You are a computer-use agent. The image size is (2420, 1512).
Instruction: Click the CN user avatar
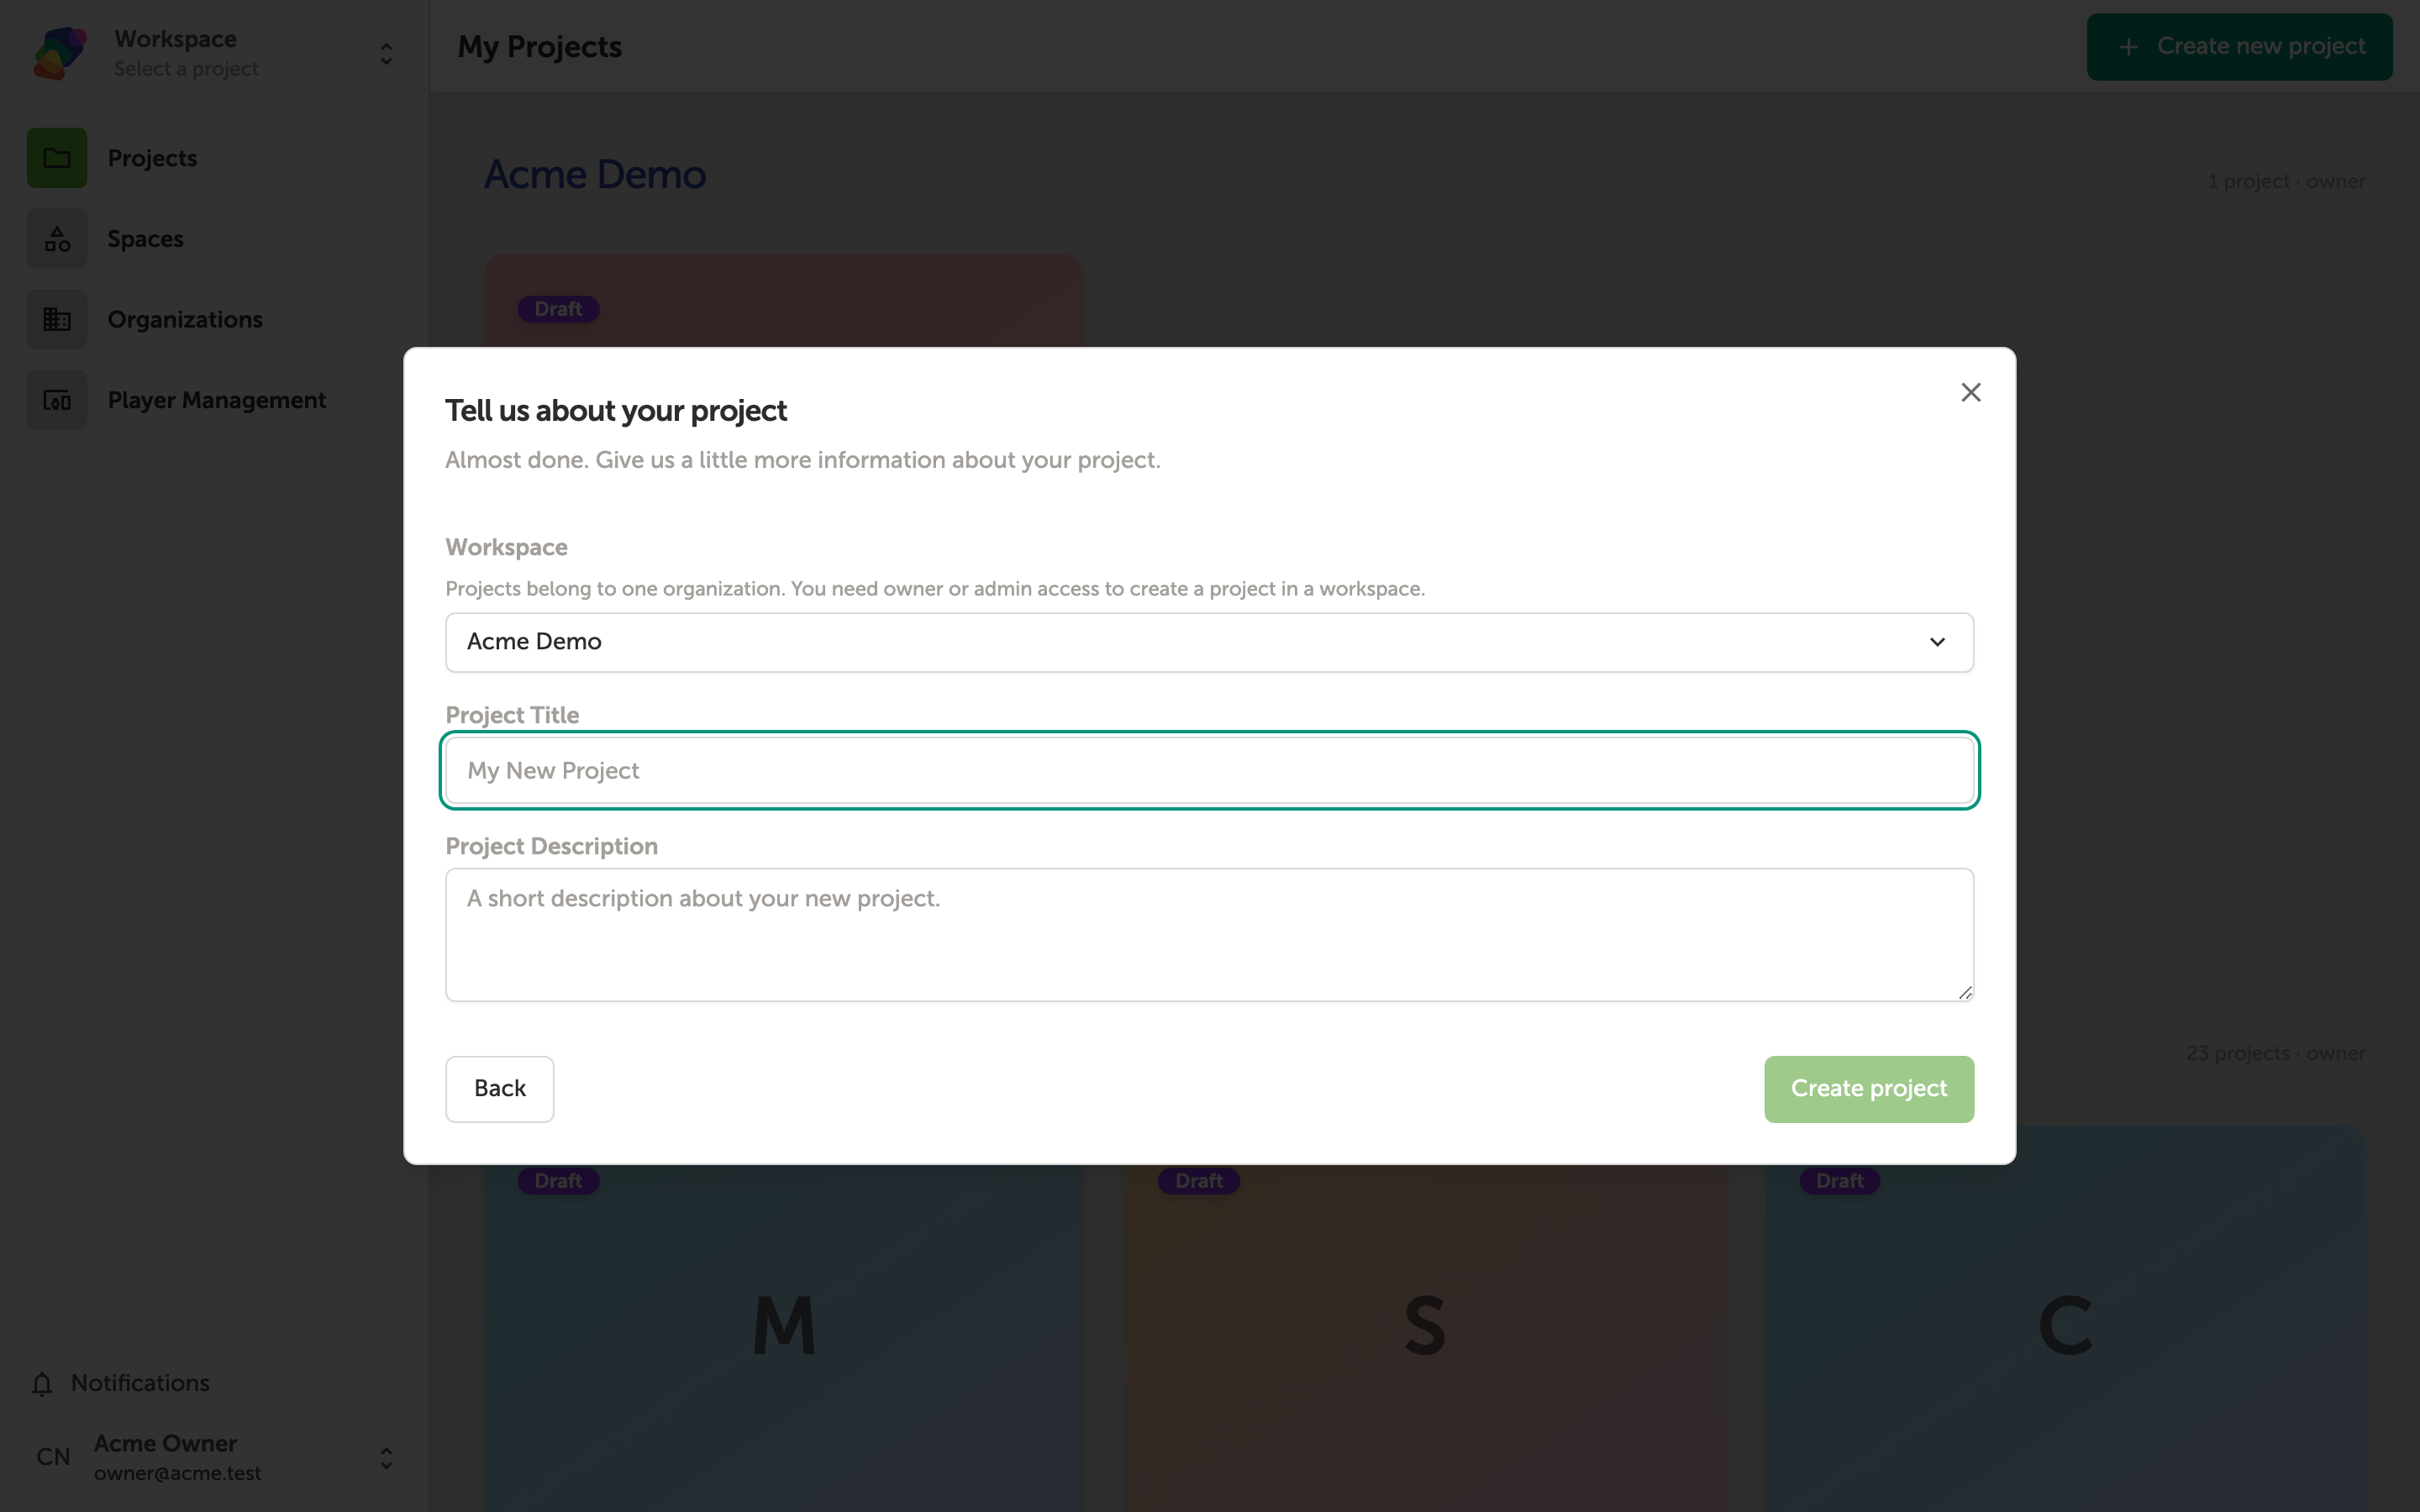pos(53,1457)
